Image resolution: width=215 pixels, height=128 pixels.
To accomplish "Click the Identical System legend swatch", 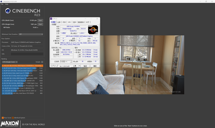I will click(x=13, y=118).
